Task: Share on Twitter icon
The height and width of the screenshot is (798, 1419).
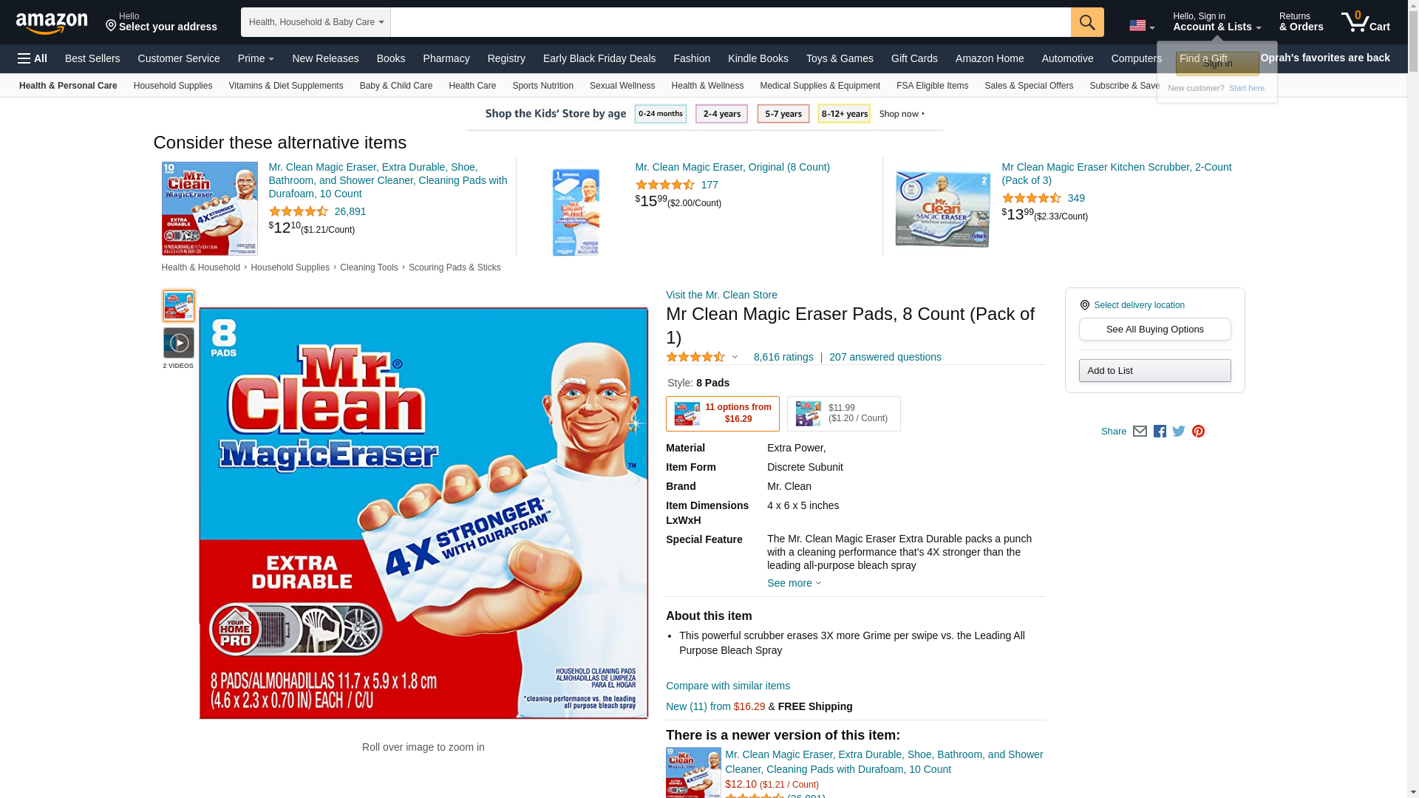Action: 1179,432
